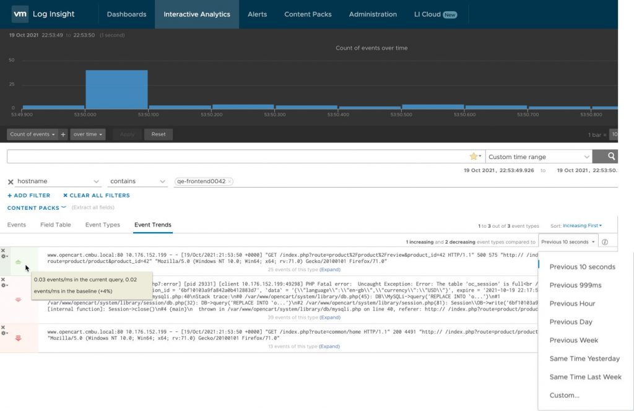The width and height of the screenshot is (634, 411).
Task: Open the Custom time range dropdown
Action: 539,157
